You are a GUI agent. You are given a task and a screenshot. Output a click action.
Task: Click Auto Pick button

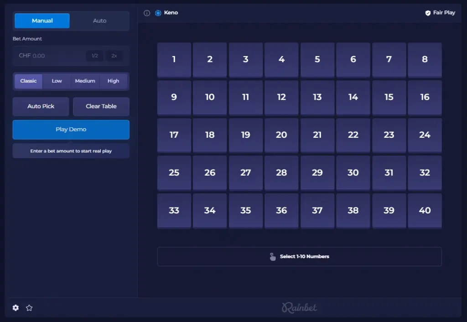41,106
